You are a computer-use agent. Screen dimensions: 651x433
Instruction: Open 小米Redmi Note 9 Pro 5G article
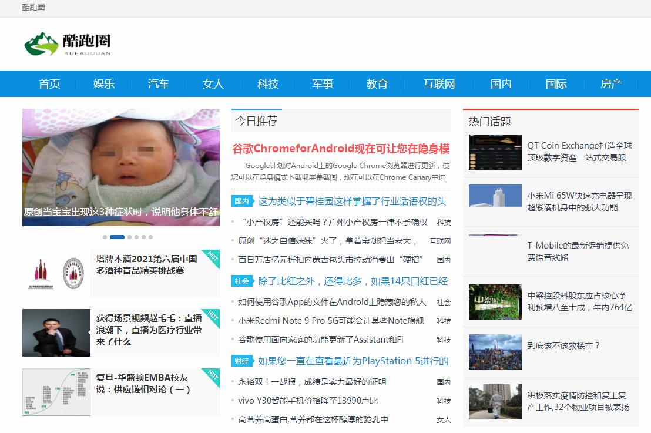[331, 321]
